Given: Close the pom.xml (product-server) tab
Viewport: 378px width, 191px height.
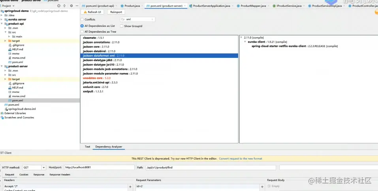Looking at the screenshot, I should [x=185, y=6].
